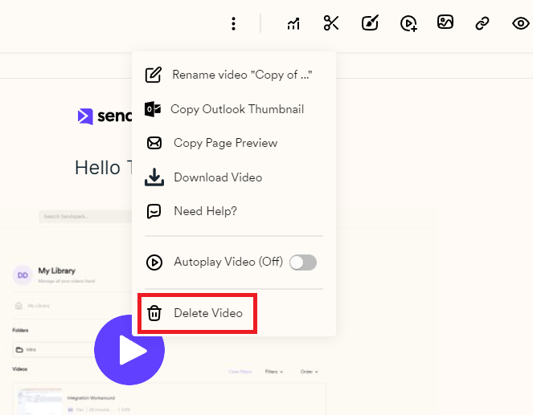Open the Integration Workaround video thumbnail
The height and width of the screenshot is (415, 533).
(x=40, y=402)
